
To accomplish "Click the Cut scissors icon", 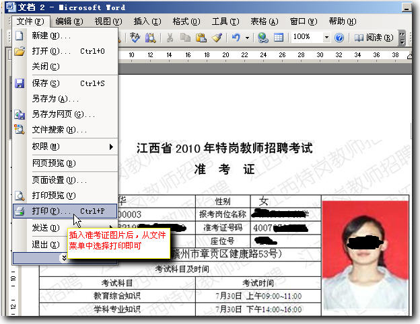I will click(x=170, y=38).
